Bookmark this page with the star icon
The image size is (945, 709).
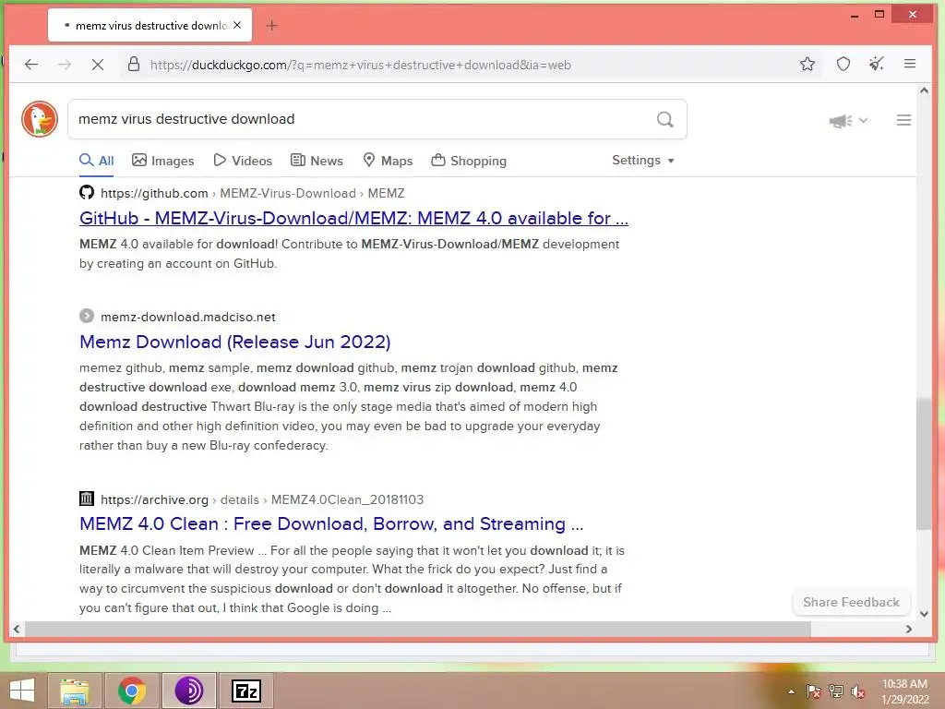(807, 64)
